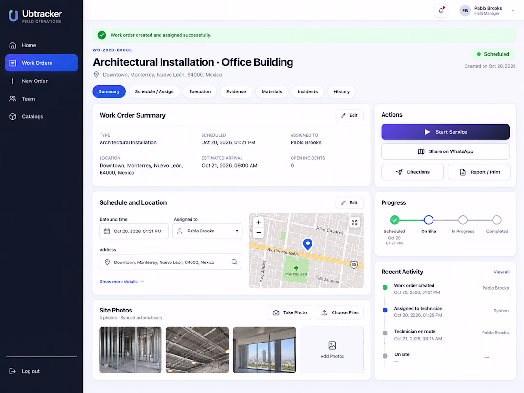
Task: Switch to the Execution tab
Action: 200,91
